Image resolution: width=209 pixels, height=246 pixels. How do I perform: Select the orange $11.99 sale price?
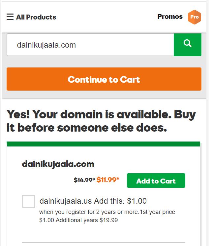tap(108, 180)
